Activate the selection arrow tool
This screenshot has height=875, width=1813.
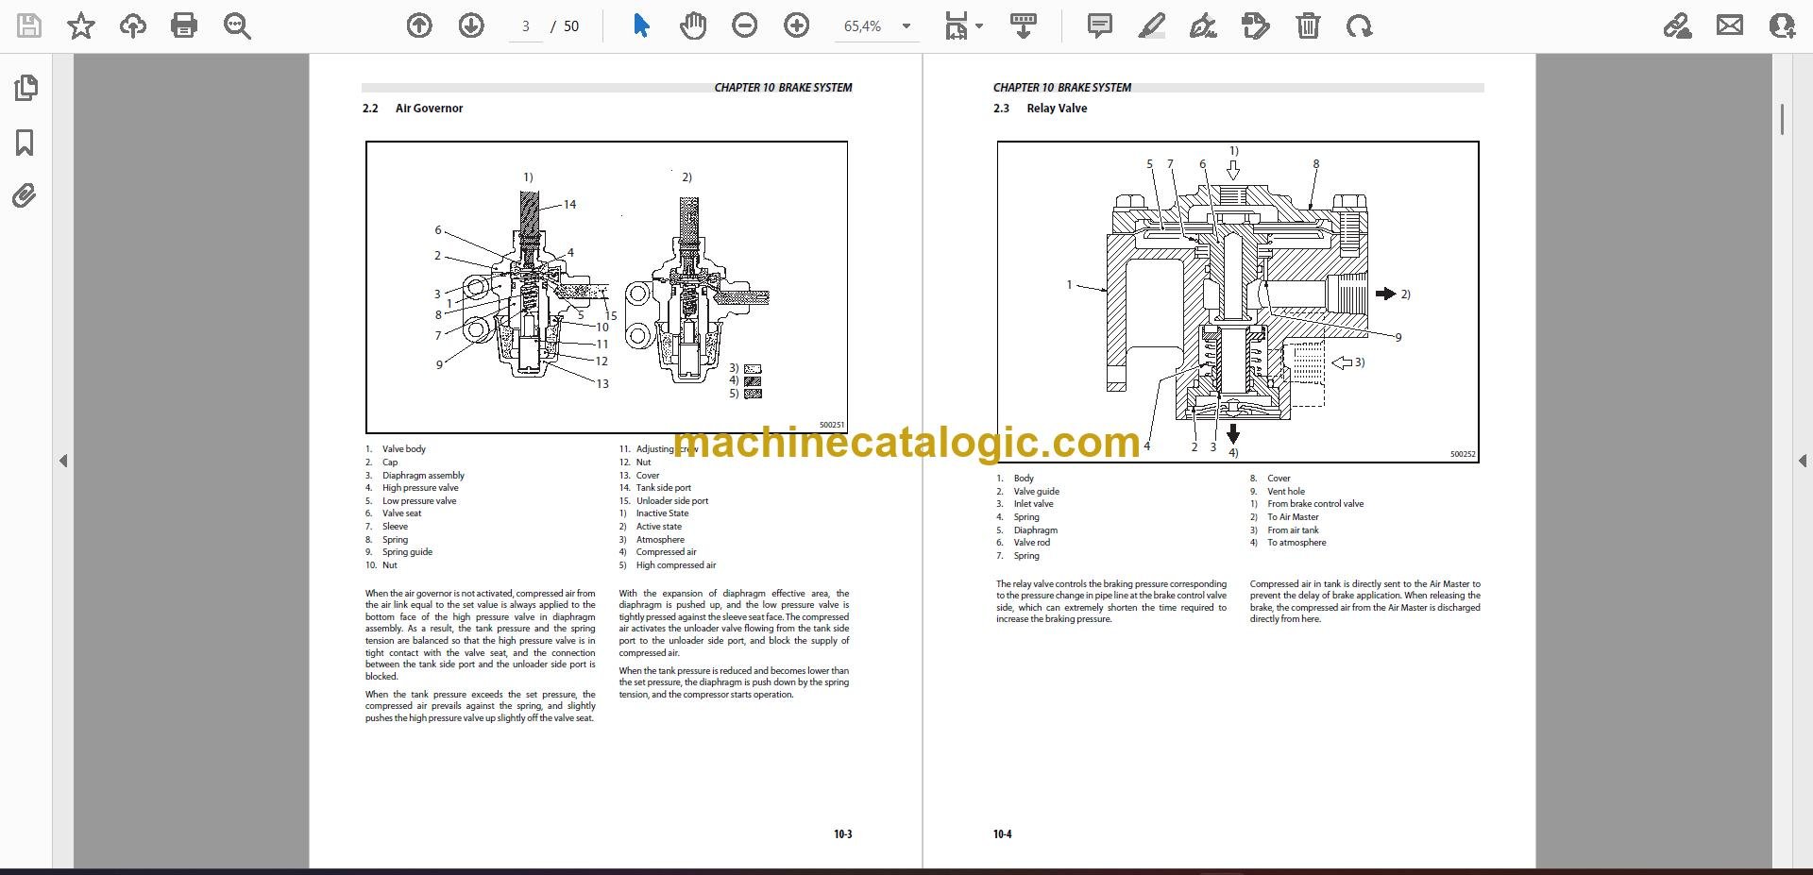[x=641, y=26]
